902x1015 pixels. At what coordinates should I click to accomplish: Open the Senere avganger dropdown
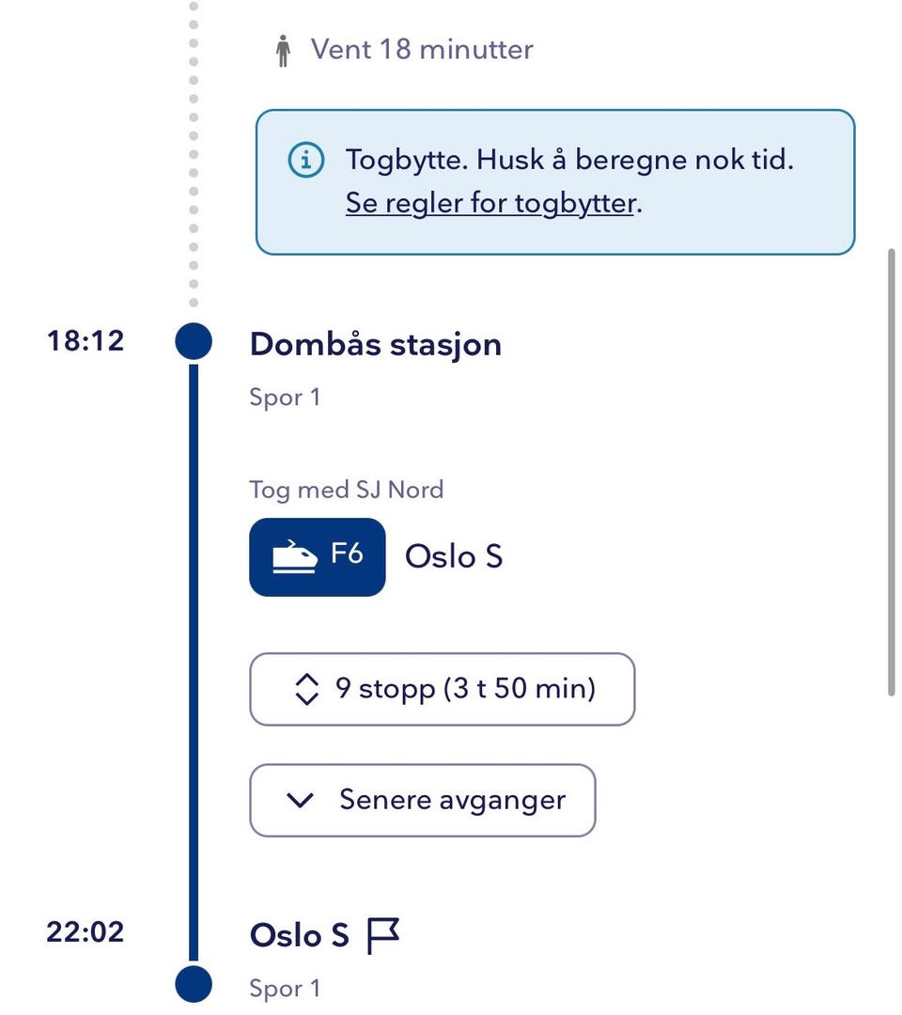pyautogui.click(x=422, y=801)
